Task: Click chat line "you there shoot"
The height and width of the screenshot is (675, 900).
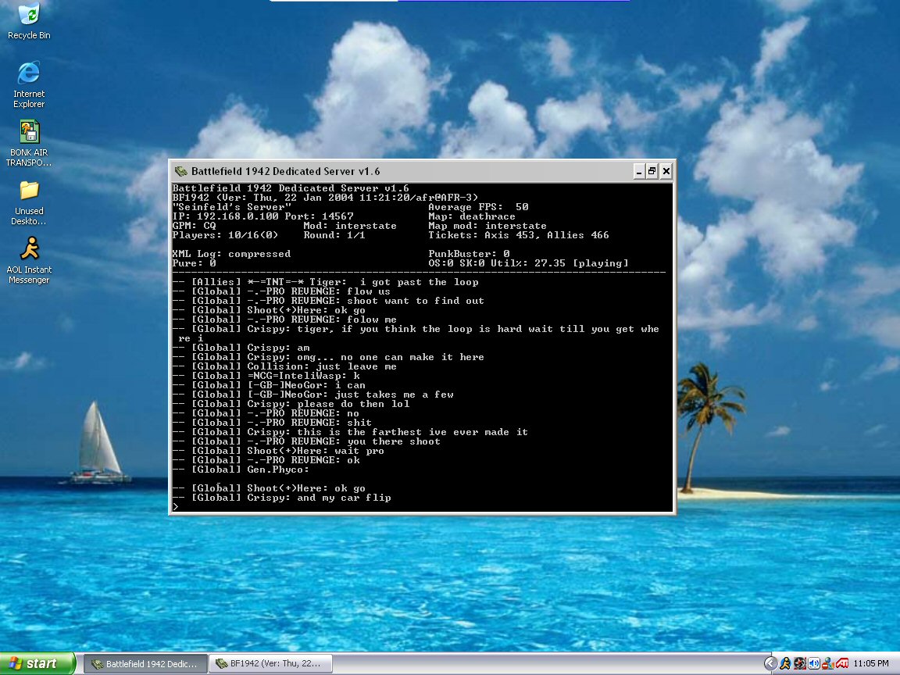Action: click(306, 441)
